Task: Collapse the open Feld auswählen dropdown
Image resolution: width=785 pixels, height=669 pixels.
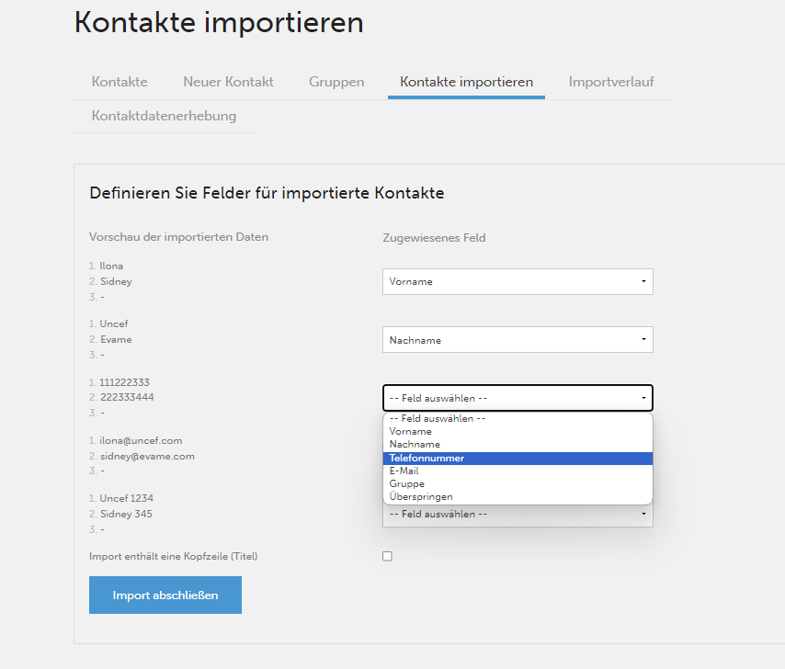Action: (518, 398)
